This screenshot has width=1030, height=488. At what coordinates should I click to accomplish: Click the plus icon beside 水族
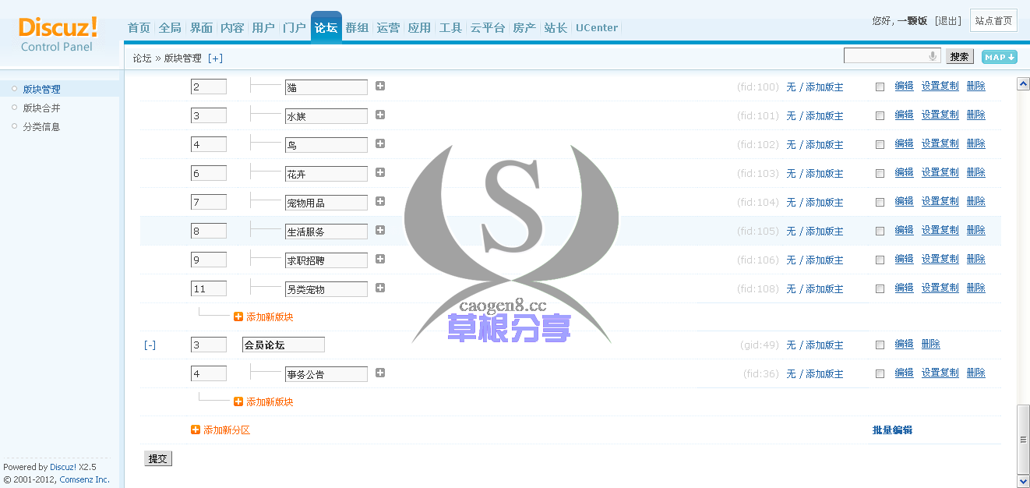(379, 115)
